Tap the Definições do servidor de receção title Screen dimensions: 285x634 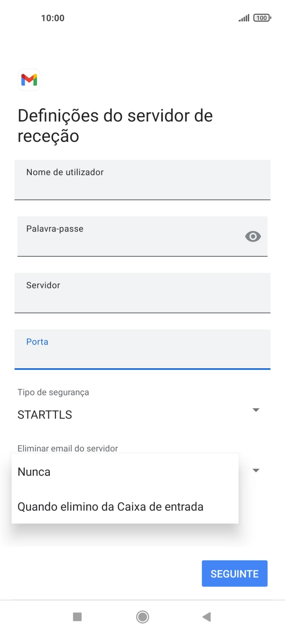point(114,125)
